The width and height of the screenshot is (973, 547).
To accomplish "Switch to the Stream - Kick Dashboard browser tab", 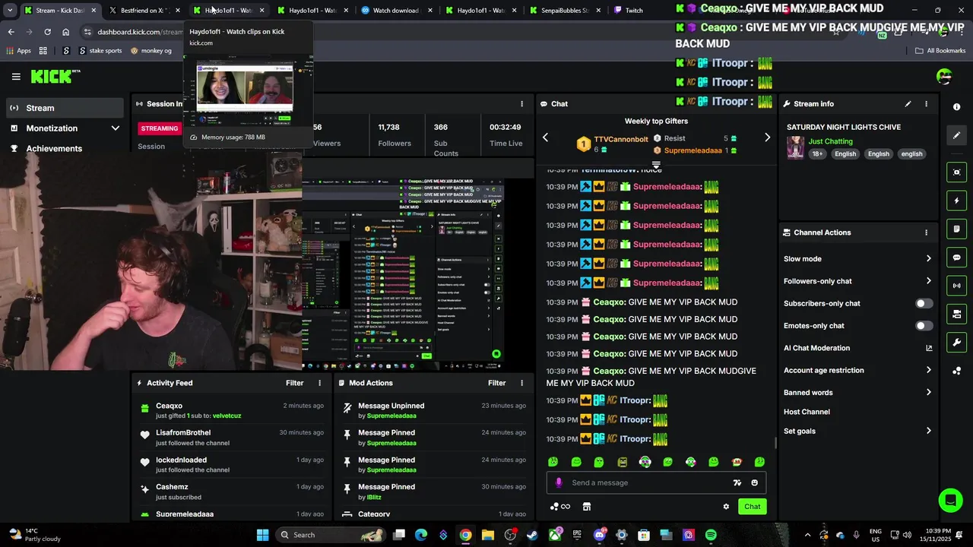I will [x=59, y=11].
